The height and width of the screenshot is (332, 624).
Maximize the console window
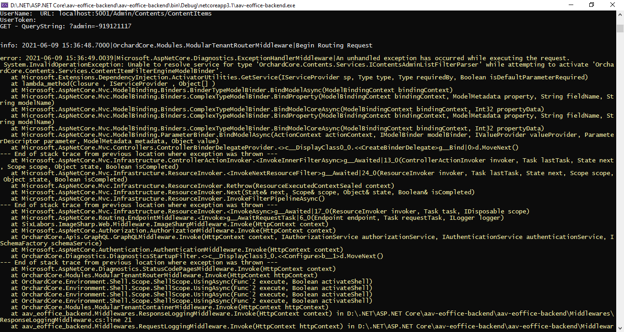pyautogui.click(x=592, y=5)
